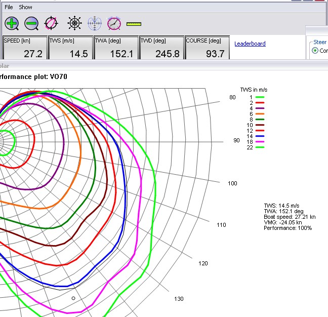The image size is (328, 317).
Task: Open the ship steering wheel tool
Action: pyautogui.click(x=75, y=23)
